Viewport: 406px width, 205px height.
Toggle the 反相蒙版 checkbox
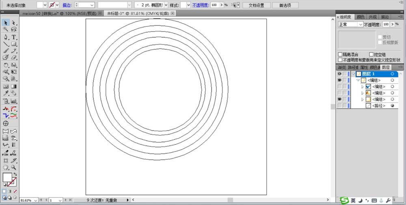coord(380,42)
